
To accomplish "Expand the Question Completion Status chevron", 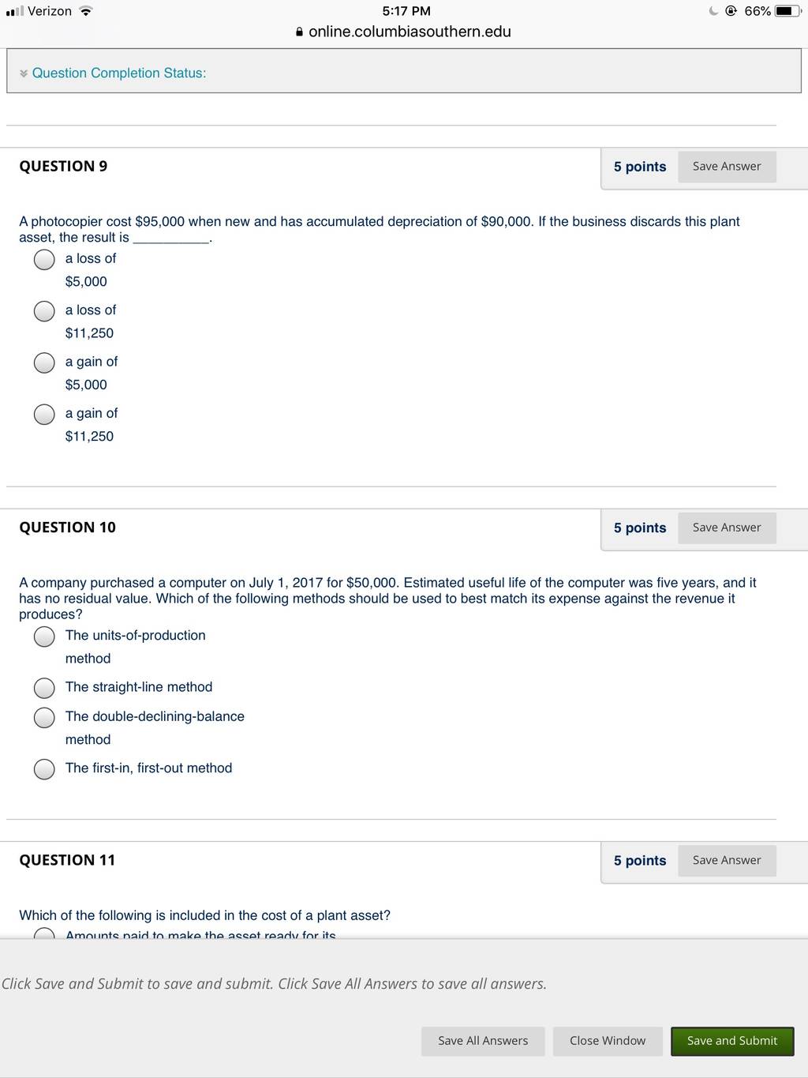I will 24,73.
